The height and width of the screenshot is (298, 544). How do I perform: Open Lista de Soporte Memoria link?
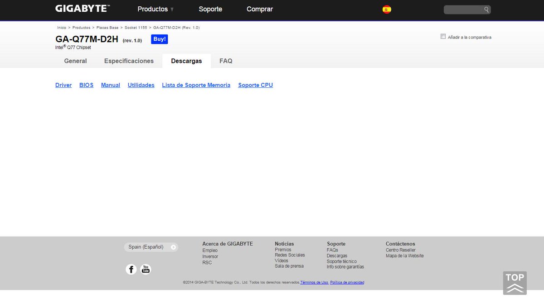(196, 85)
